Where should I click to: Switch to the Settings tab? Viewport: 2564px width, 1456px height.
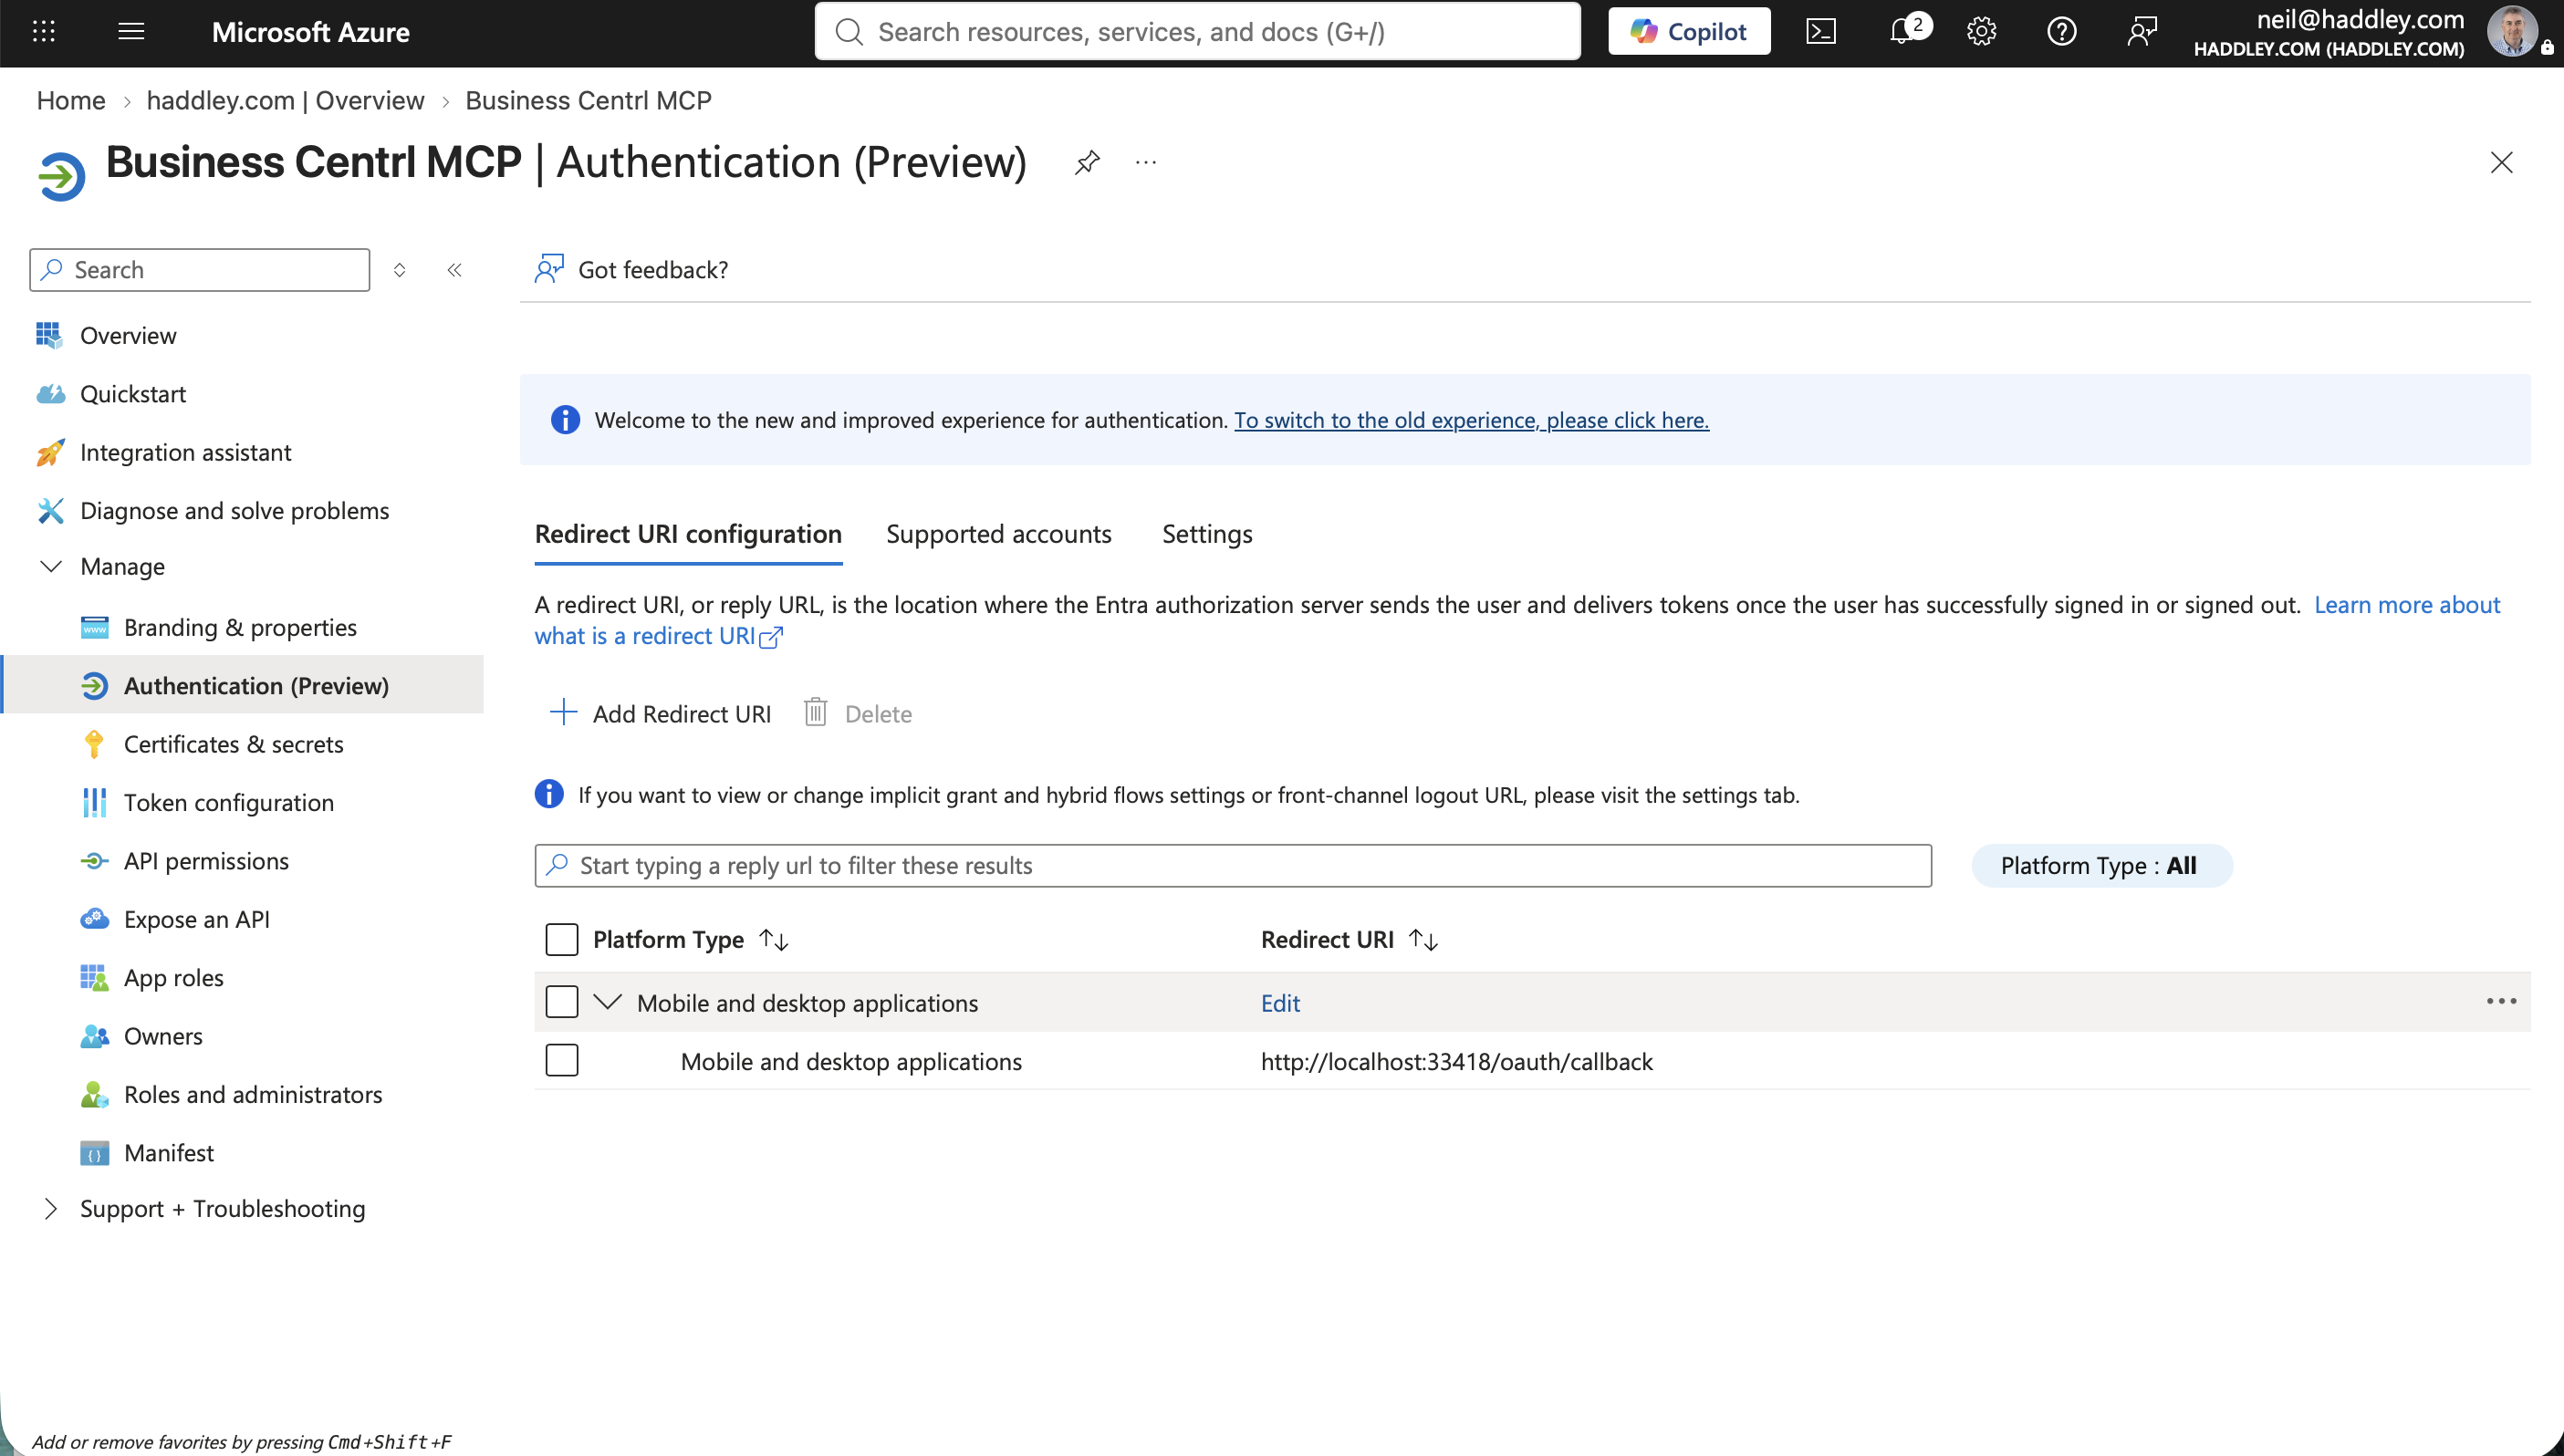tap(1207, 534)
